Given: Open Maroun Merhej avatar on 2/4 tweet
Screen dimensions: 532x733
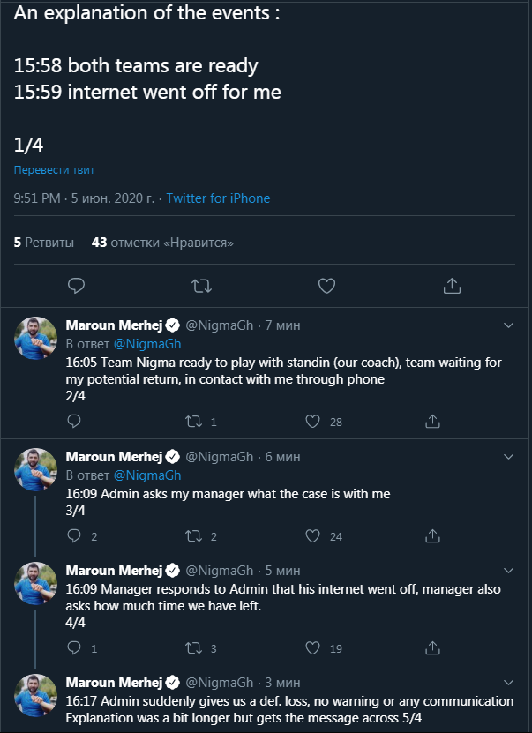Looking at the screenshot, I should coord(36,339).
